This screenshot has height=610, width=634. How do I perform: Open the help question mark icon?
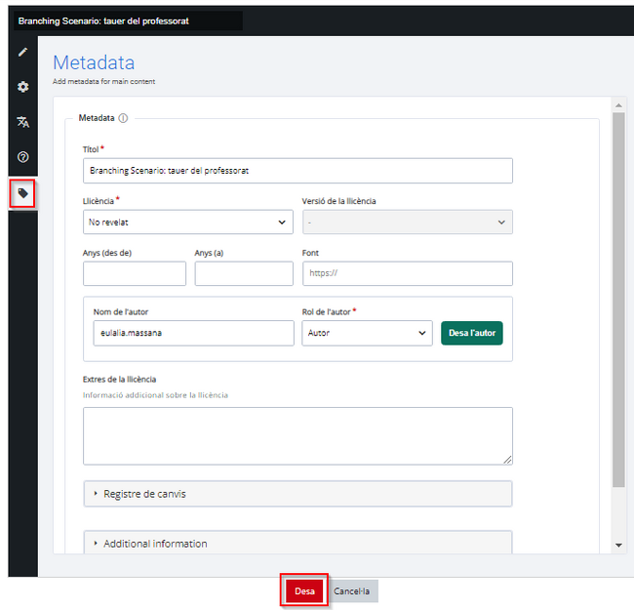click(x=23, y=157)
